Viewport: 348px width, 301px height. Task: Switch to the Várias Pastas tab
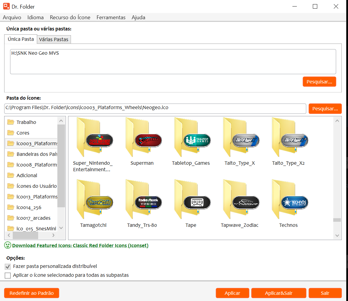pos(54,40)
